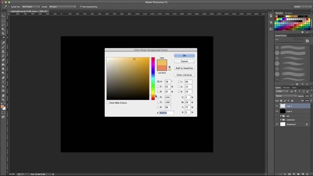The width and height of the screenshot is (313, 176).
Task: Lock transparent pixels in Layers panel
Action: pos(281,101)
